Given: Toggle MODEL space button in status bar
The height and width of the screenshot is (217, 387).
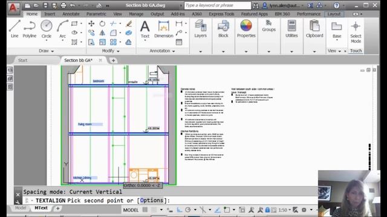Looking at the screenshot, I should 131,210.
